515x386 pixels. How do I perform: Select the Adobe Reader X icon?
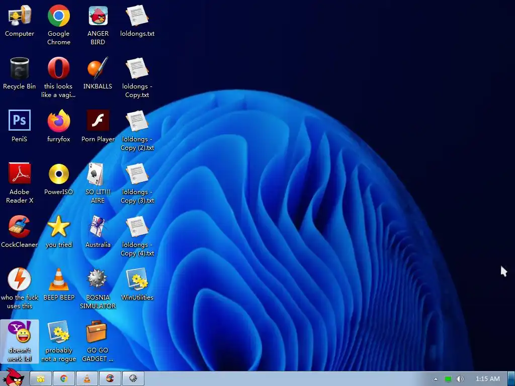click(x=20, y=183)
